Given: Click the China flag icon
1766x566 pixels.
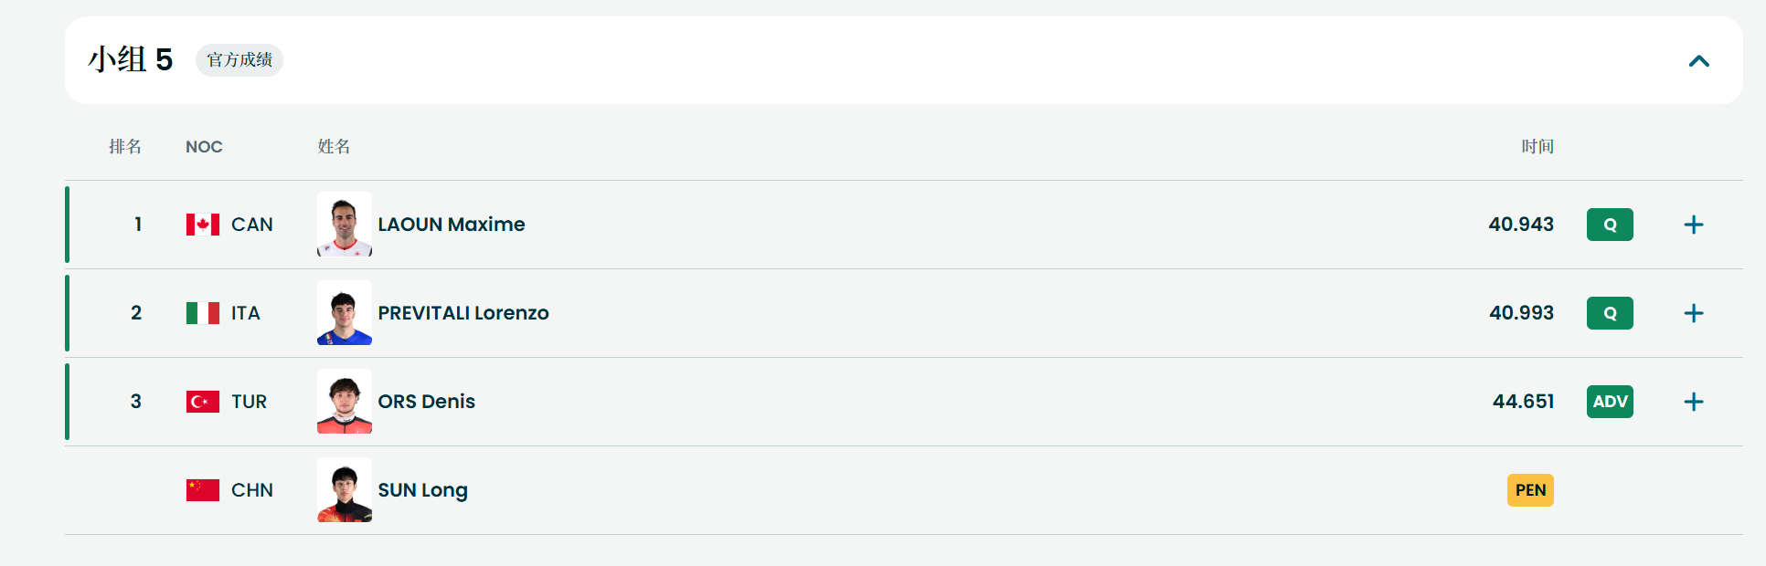Looking at the screenshot, I should 202,490.
